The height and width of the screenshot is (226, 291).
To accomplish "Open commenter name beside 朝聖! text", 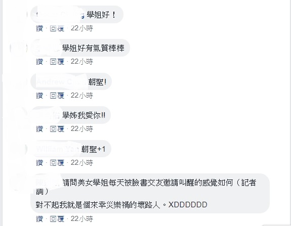I will tap(61, 82).
